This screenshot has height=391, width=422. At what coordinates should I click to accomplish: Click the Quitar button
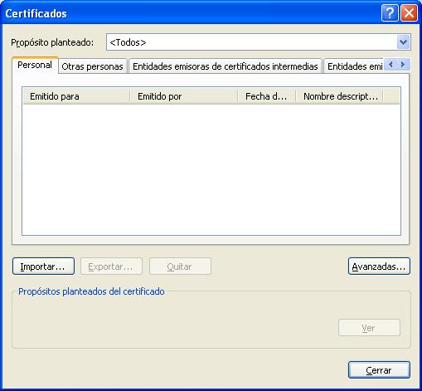click(180, 266)
